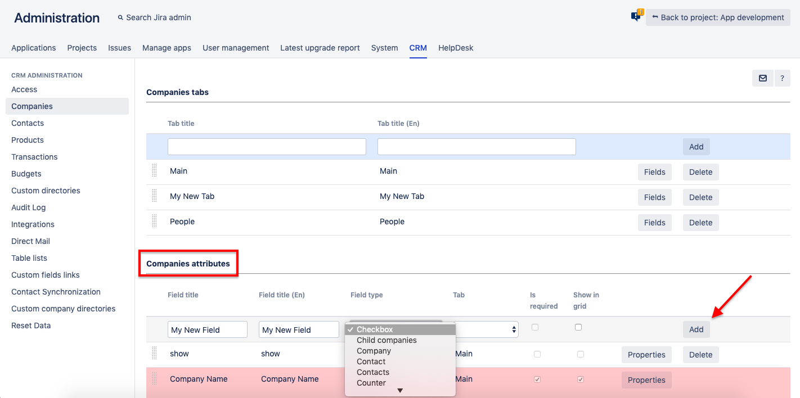Switch to the HelpDesk admin tab
Image resolution: width=800 pixels, height=398 pixels.
456,48
